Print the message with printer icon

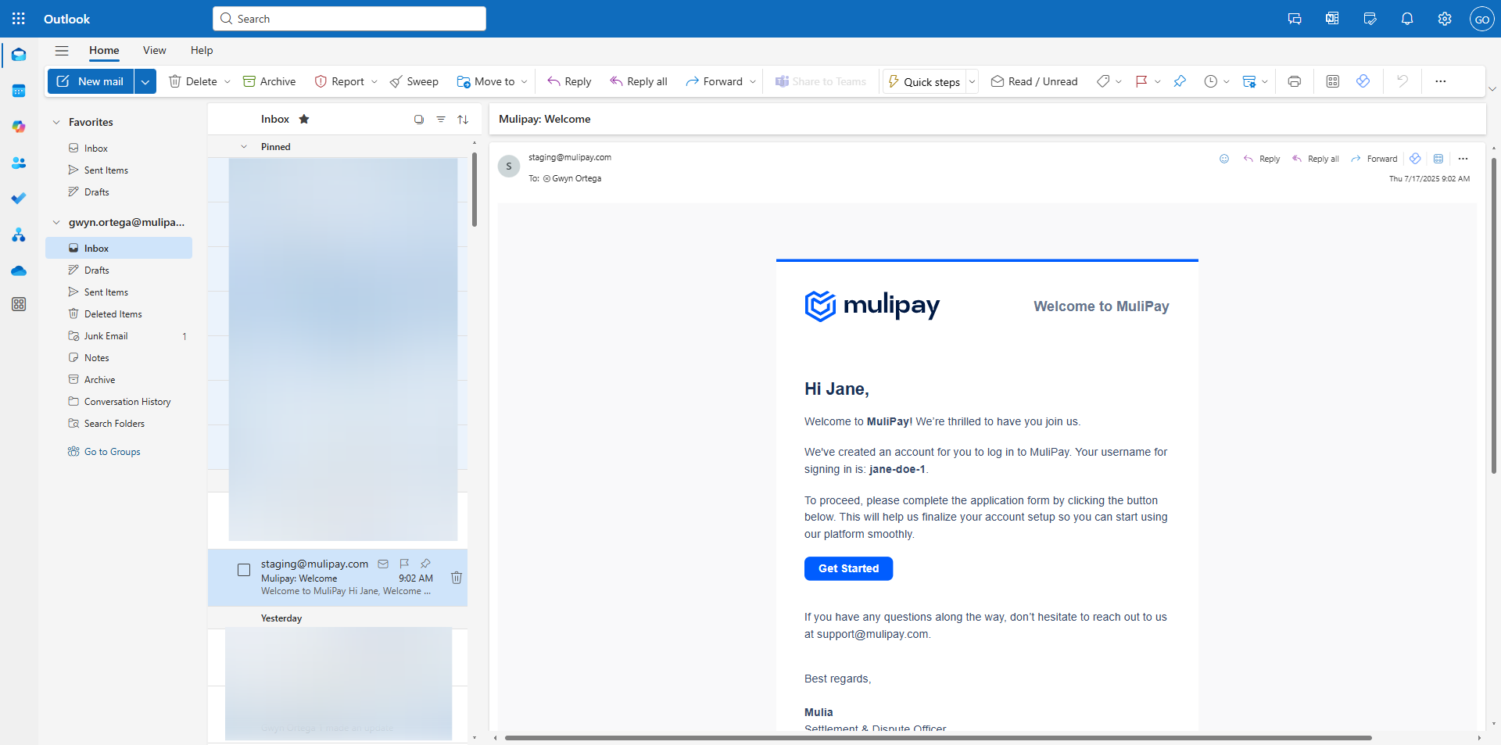[x=1295, y=81]
